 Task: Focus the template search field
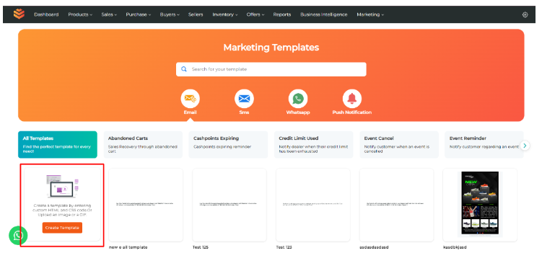271,69
